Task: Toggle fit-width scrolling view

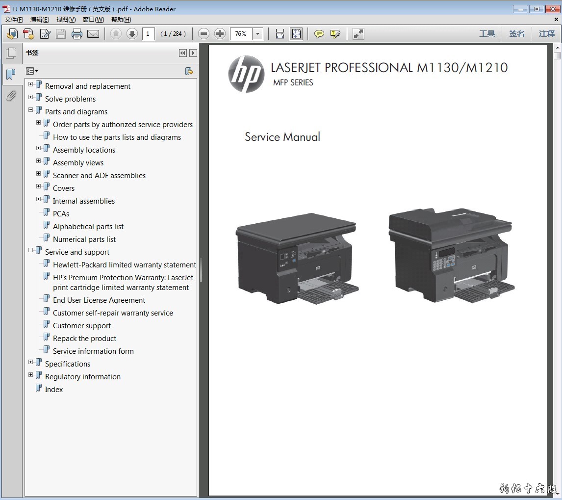Action: coord(280,34)
